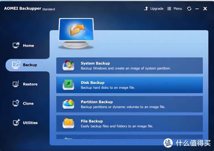
Task: Open the Home section
Action: tap(23, 46)
